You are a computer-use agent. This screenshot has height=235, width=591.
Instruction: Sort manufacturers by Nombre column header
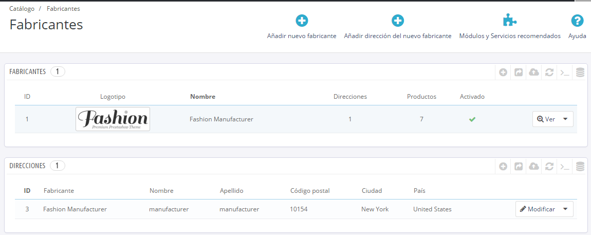pos(202,97)
